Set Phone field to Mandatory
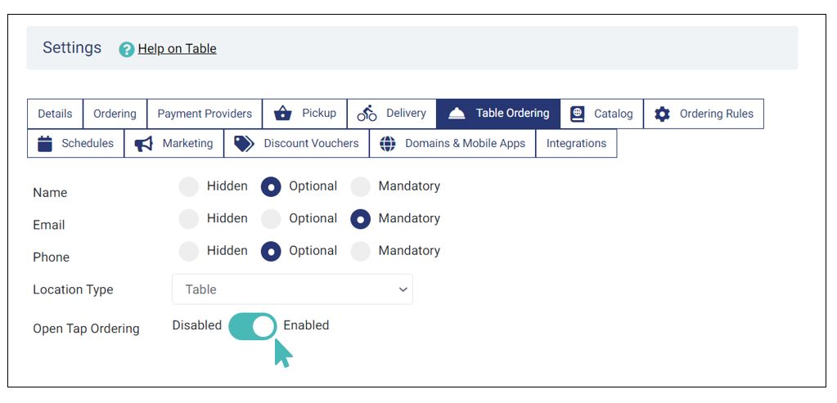 [x=360, y=252]
